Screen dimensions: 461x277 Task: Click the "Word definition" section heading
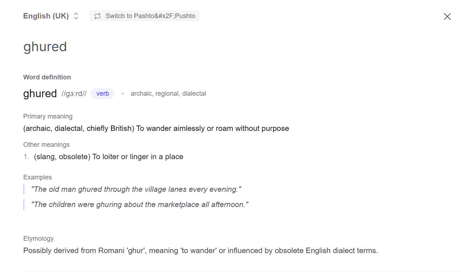(47, 77)
